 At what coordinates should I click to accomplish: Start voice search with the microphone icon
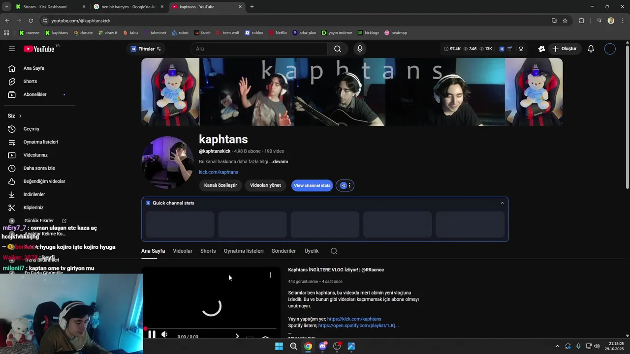pos(360,49)
